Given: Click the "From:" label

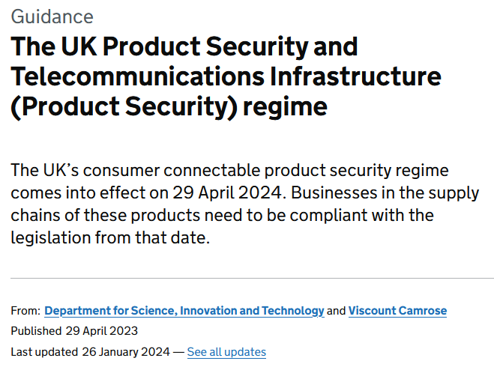Looking at the screenshot, I should pyautogui.click(x=25, y=311).
